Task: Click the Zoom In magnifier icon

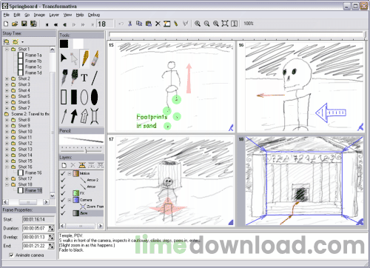Action: pyautogui.click(x=198, y=24)
